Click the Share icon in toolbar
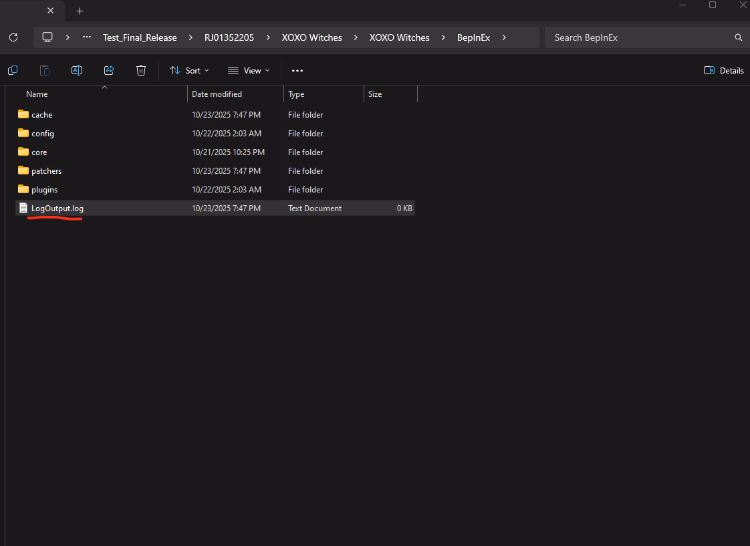The height and width of the screenshot is (546, 750). click(x=109, y=70)
